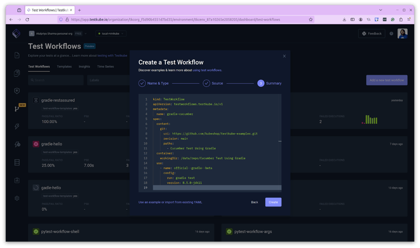Close the Create a Test Workflow dialog
The image size is (420, 248).
[284, 56]
